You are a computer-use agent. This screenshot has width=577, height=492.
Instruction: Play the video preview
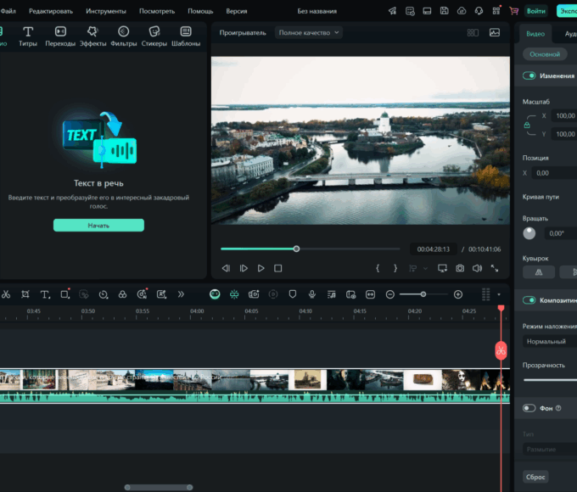click(260, 268)
